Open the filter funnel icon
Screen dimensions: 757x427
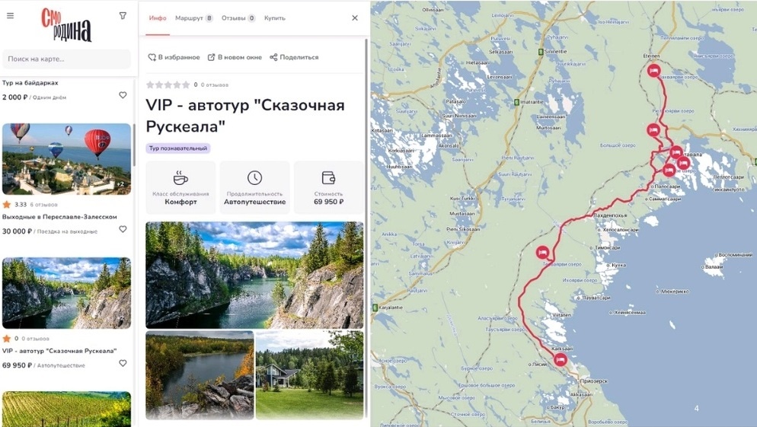pyautogui.click(x=123, y=15)
